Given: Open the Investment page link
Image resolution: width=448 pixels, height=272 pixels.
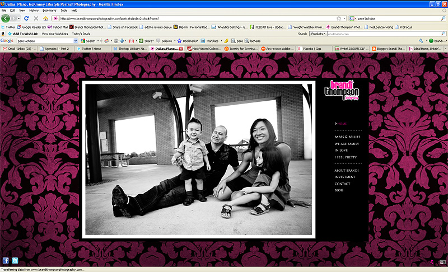Looking at the screenshot, I should point(344,177).
